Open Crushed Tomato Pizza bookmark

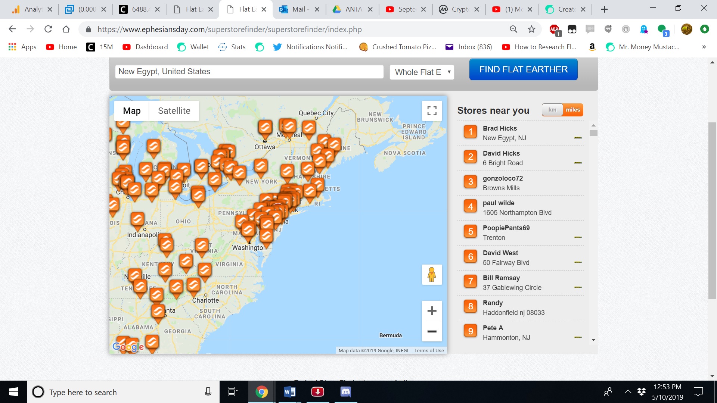pos(398,47)
